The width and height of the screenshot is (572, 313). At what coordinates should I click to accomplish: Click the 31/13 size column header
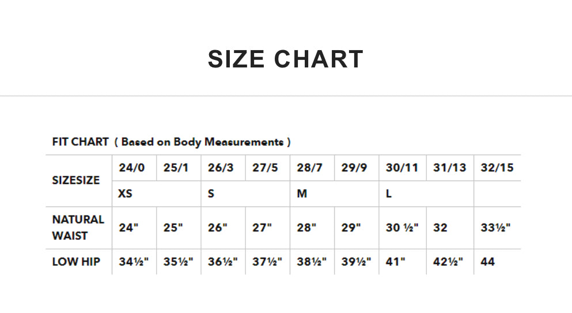[449, 168]
